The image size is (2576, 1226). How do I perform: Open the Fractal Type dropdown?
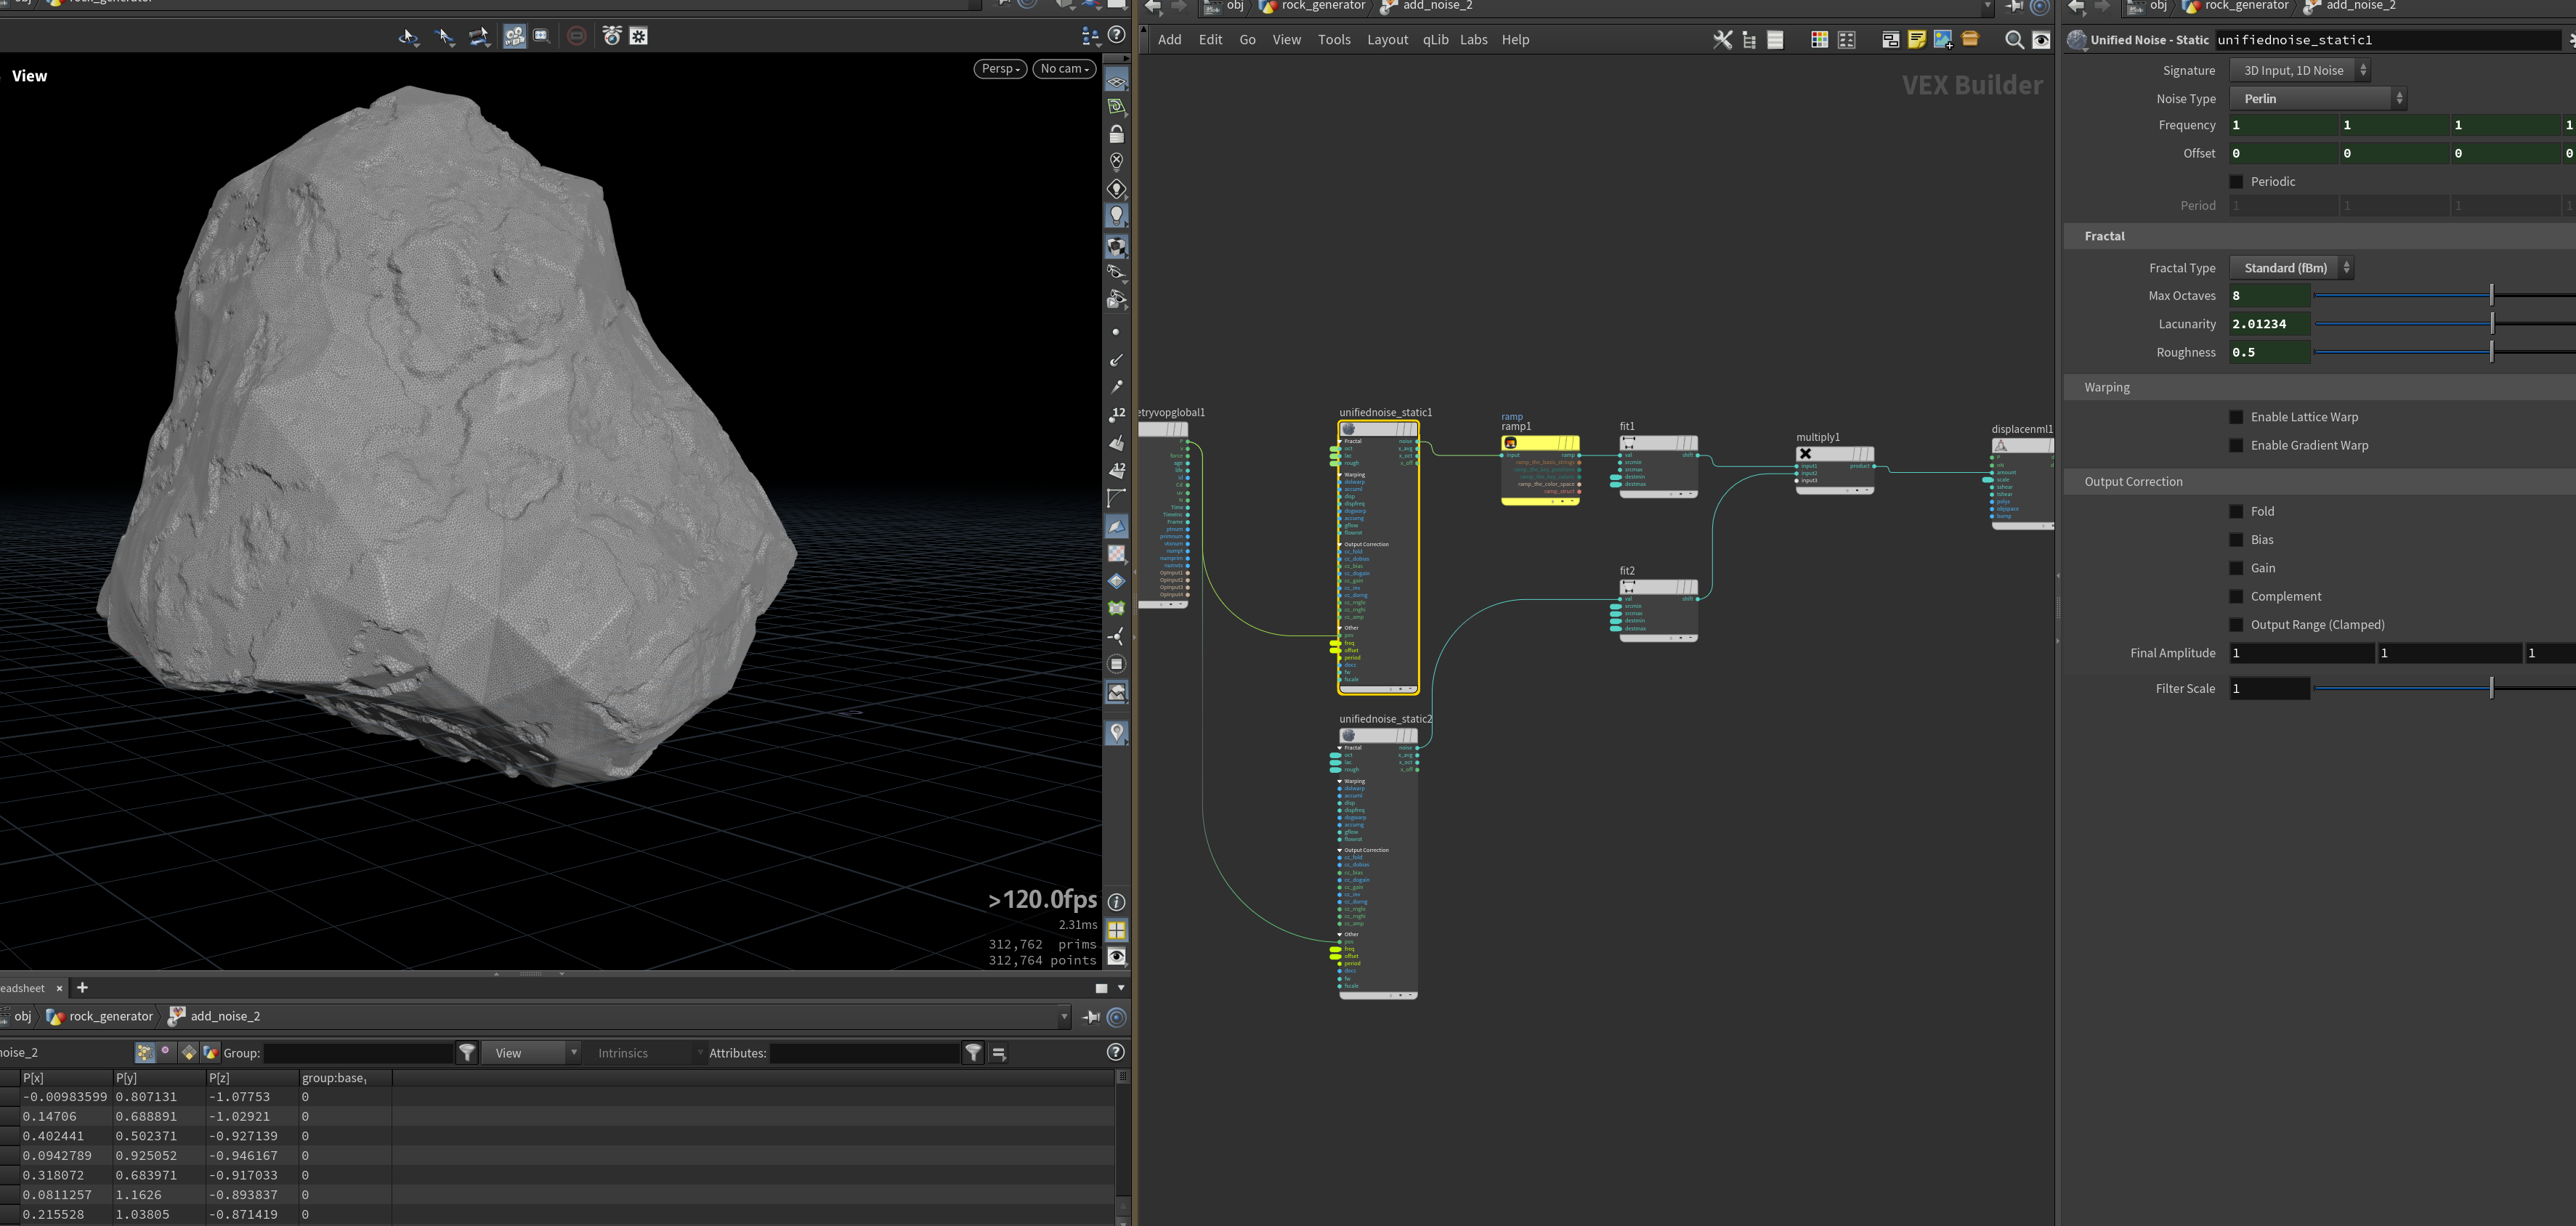(2291, 267)
